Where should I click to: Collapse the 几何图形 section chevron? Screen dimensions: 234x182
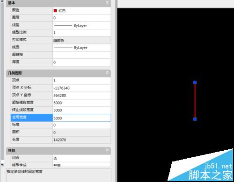(x=107, y=73)
